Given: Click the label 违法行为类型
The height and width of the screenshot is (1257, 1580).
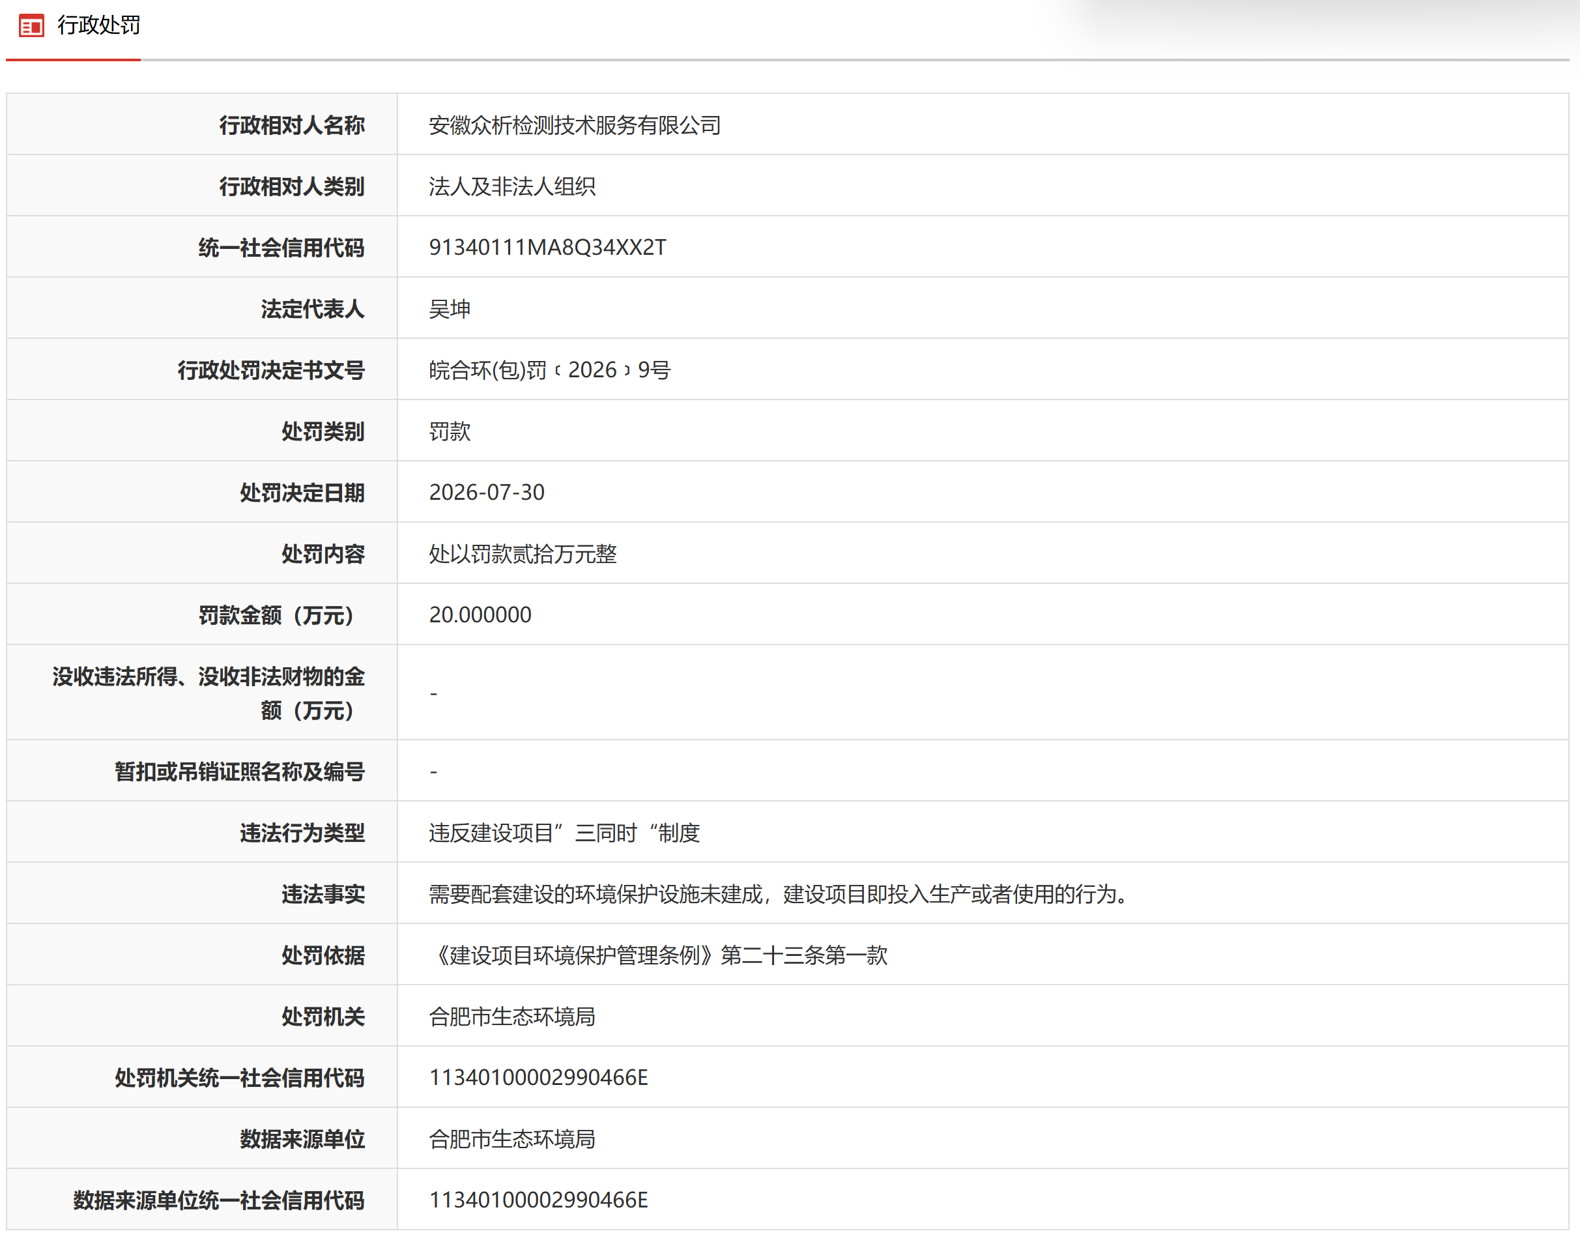Looking at the screenshot, I should pyautogui.click(x=302, y=833).
